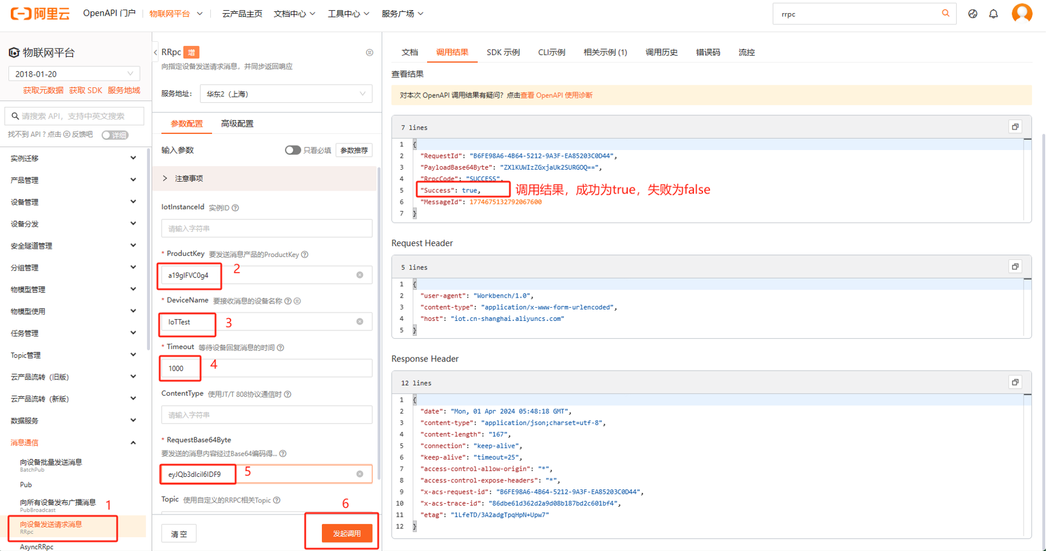
Task: Click help icon next to ProductKey description
Action: (305, 255)
